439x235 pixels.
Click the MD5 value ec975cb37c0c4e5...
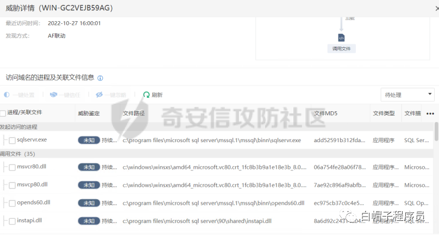(339, 203)
